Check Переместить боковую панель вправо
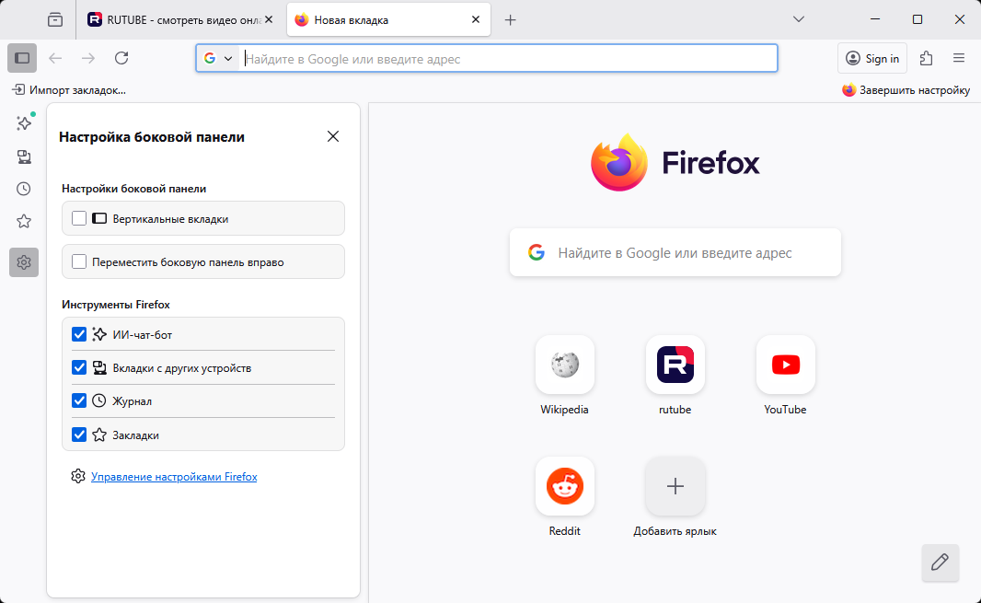This screenshot has width=981, height=603. [x=79, y=261]
